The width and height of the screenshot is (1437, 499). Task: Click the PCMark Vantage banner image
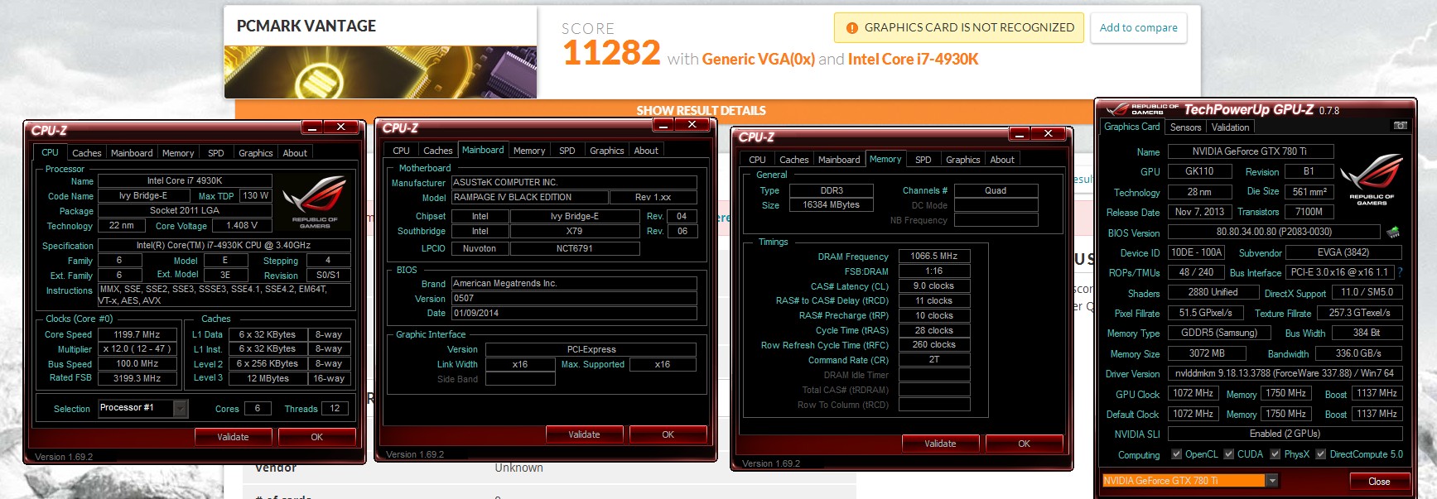[381, 72]
